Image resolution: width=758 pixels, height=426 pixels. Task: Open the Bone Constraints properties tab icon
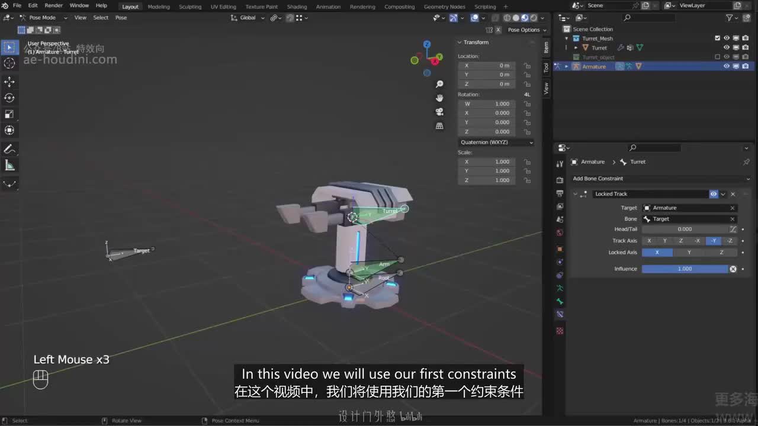[x=560, y=314]
